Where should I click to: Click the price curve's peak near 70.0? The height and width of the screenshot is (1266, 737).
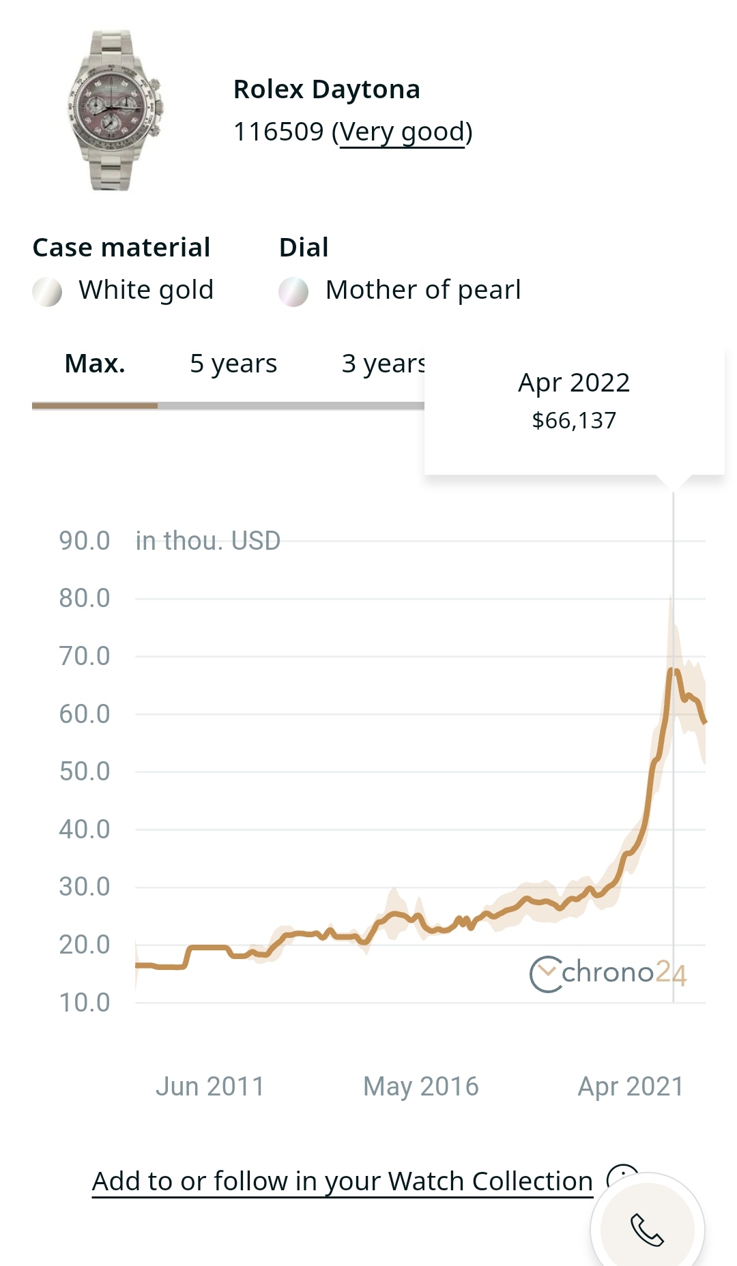click(674, 671)
